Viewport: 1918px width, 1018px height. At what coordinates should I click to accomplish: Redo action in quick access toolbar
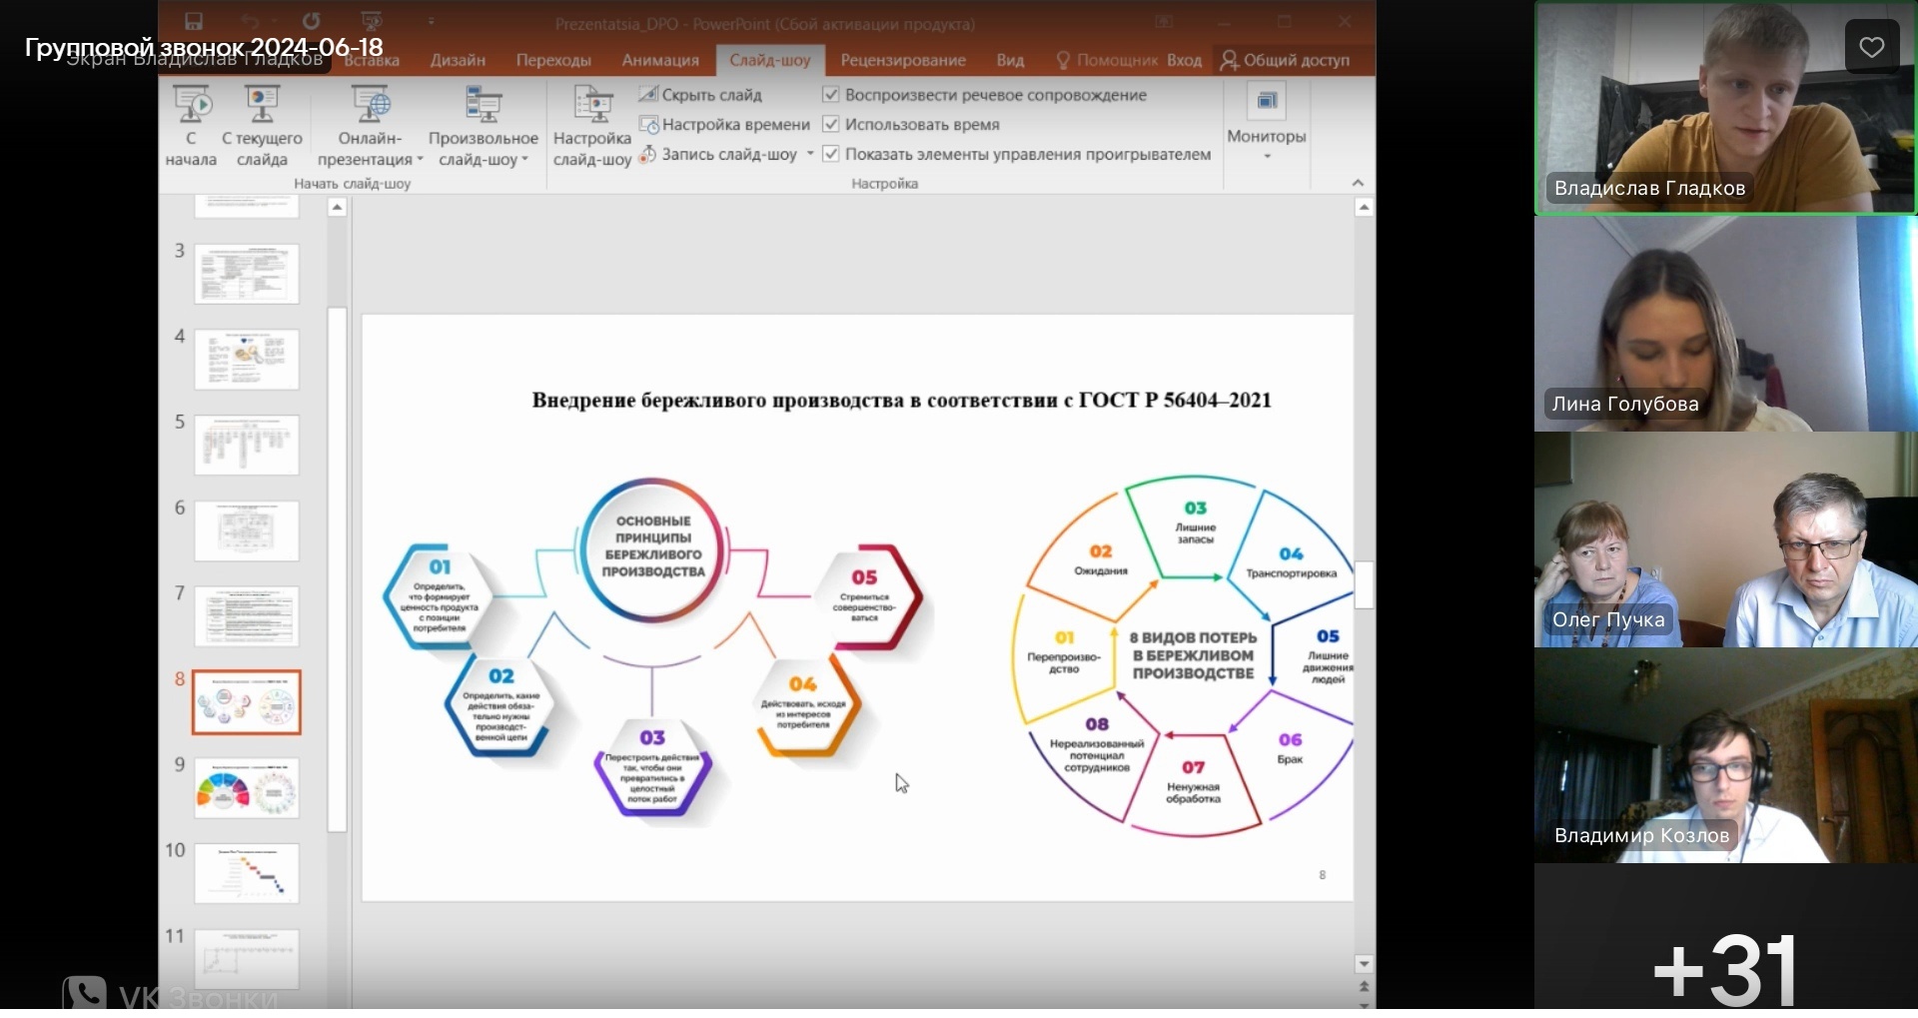(312, 21)
